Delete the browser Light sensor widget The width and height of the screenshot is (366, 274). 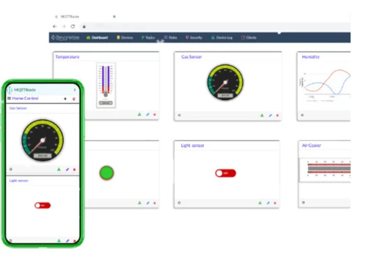(275, 202)
